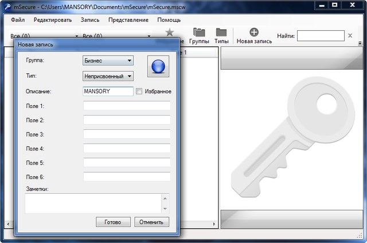Open the Помощь menu
This screenshot has height=243, width=367.
[169, 20]
